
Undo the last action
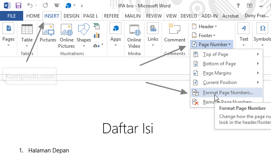point(30,5)
